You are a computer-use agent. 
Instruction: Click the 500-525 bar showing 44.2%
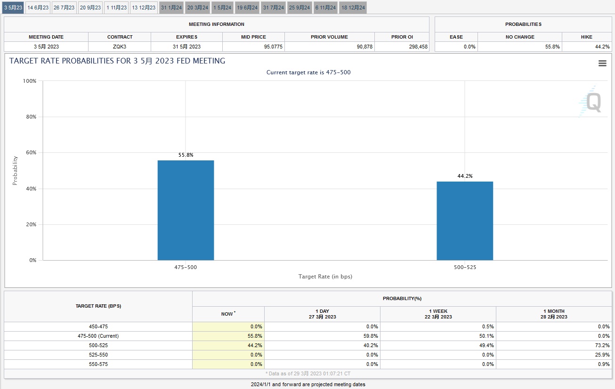[465, 221]
